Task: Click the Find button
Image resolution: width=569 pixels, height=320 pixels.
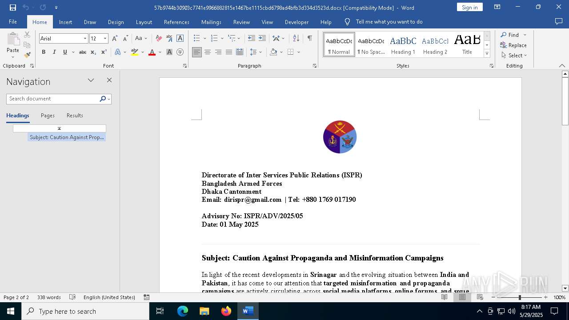Action: [509, 35]
